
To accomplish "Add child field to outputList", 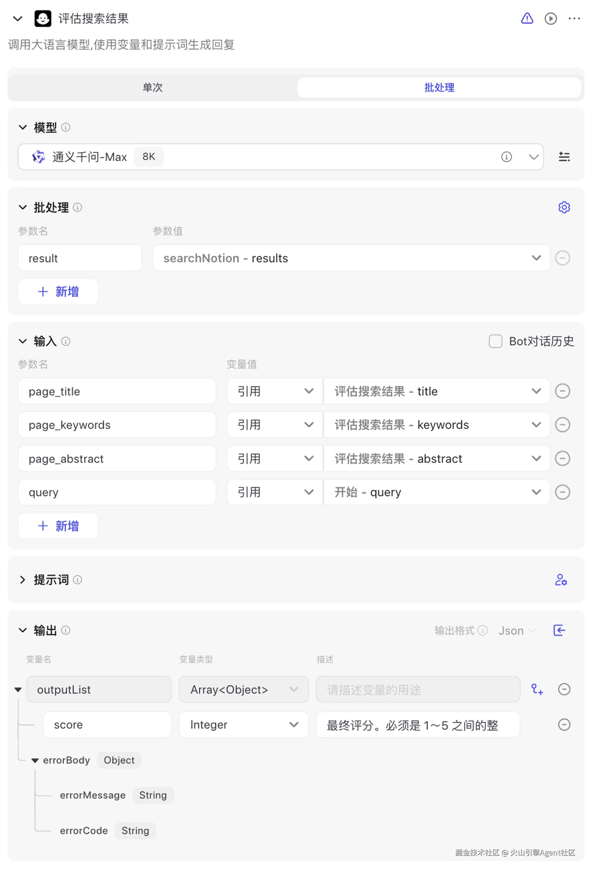I will [x=537, y=689].
